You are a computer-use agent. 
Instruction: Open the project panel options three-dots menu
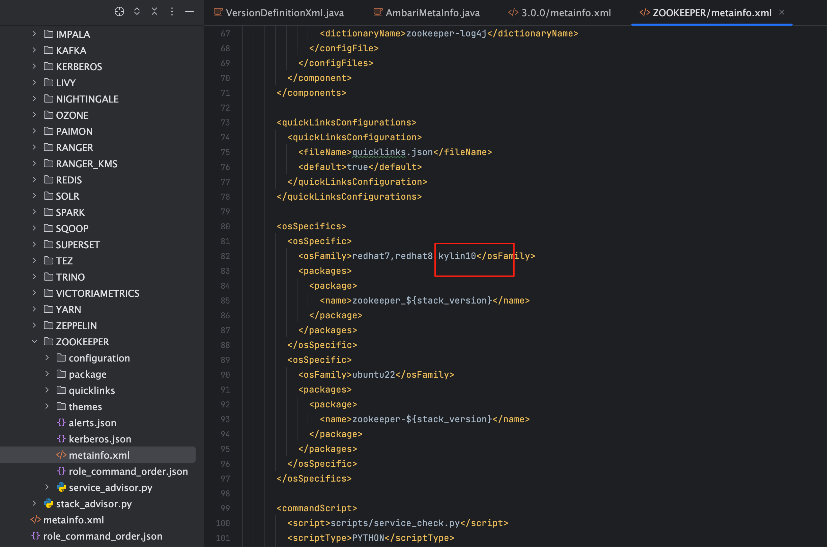tap(172, 12)
